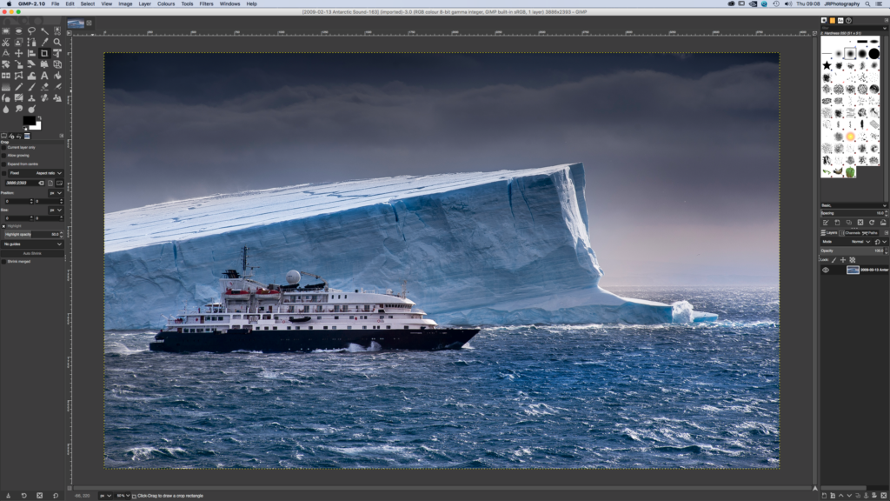890x501 pixels.
Task: Select the Move tool
Action: [x=19, y=53]
